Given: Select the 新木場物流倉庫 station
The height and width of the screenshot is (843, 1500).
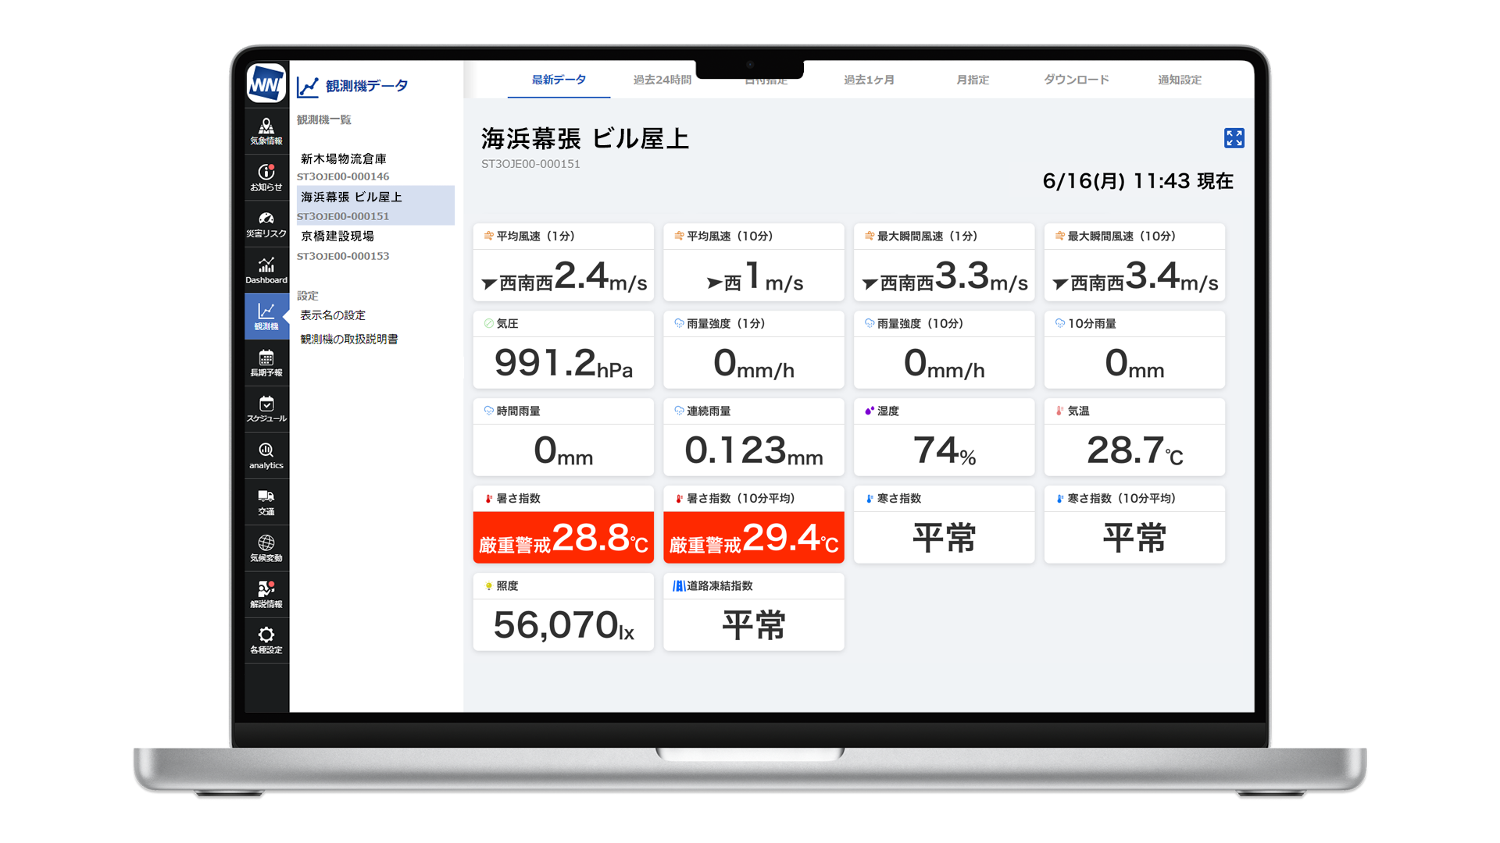Looking at the screenshot, I should tap(344, 158).
